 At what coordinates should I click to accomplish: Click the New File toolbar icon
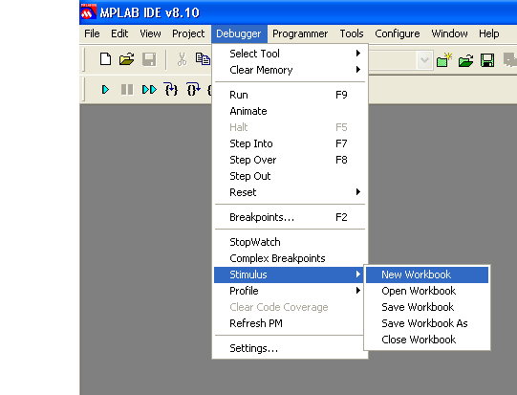pos(105,59)
